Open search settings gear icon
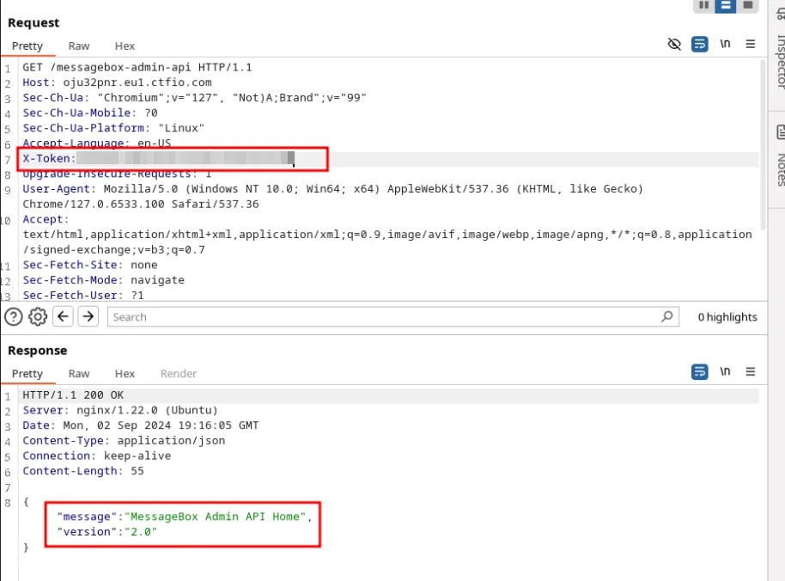 (38, 317)
